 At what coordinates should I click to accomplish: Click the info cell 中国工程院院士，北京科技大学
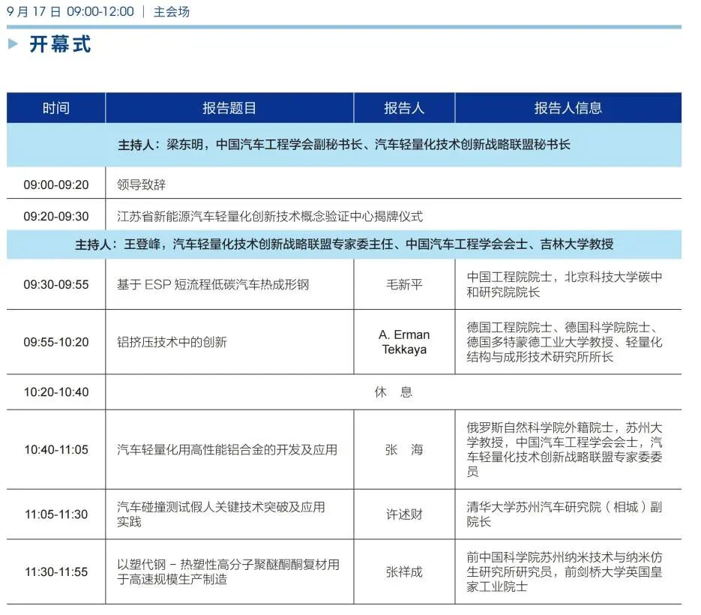point(565,284)
